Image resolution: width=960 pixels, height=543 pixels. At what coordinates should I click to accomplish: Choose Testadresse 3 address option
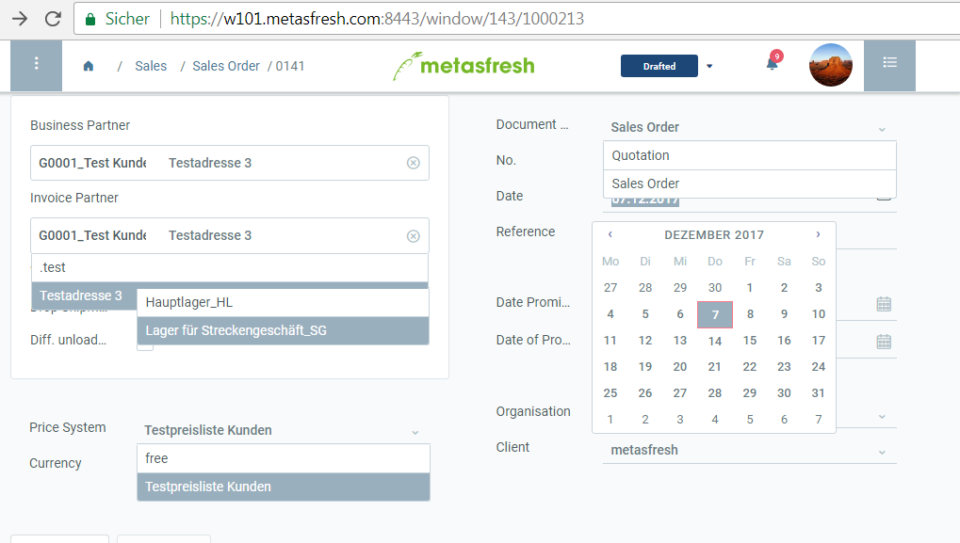click(x=85, y=295)
